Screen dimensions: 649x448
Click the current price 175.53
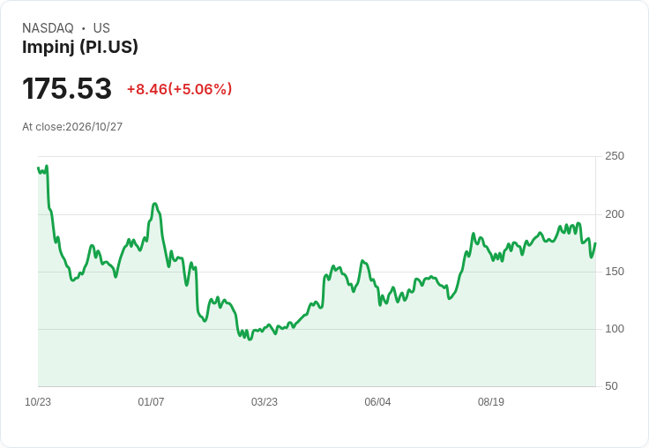coord(67,88)
